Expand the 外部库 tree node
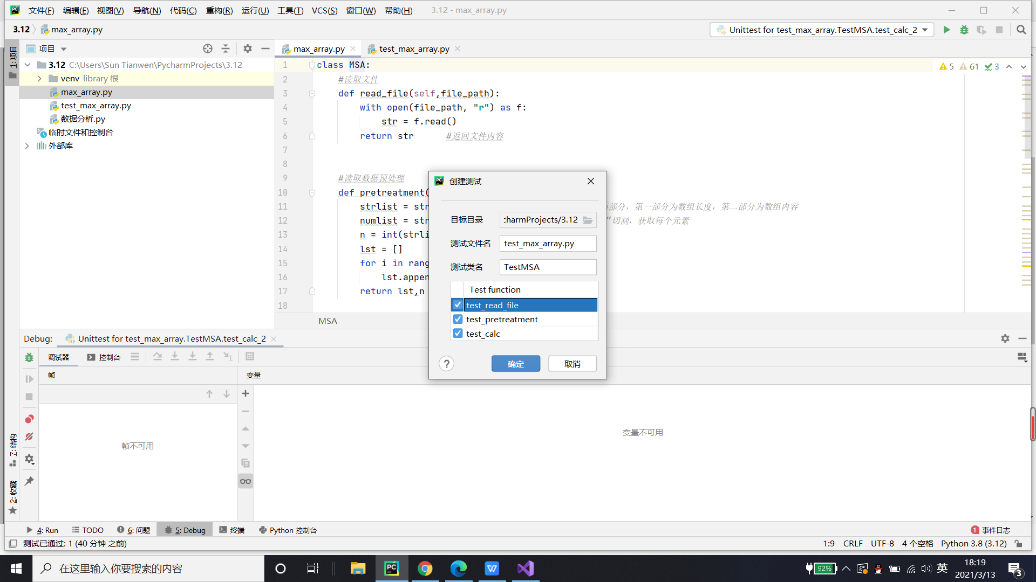Screen dimensions: 1036x582 tap(27, 146)
